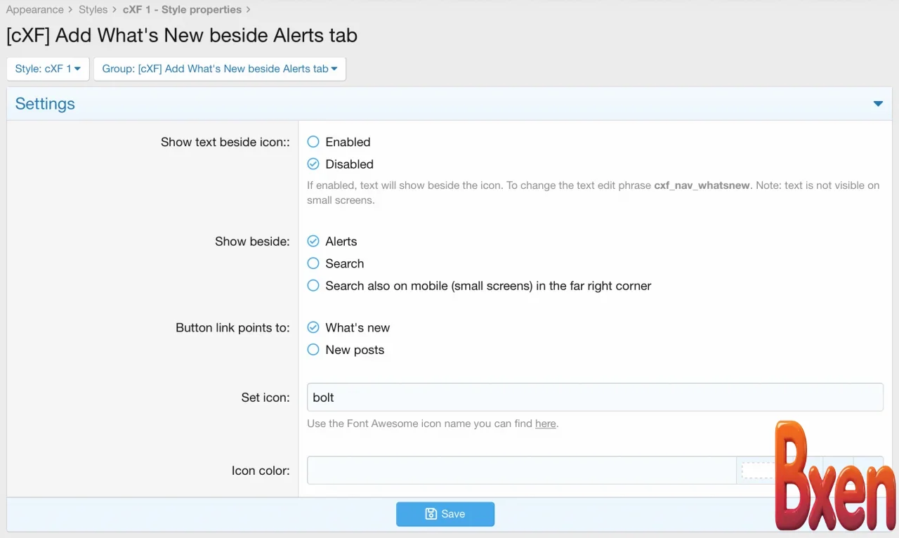Select the Disabled radio button
This screenshot has width=899, height=538.
pyautogui.click(x=313, y=164)
